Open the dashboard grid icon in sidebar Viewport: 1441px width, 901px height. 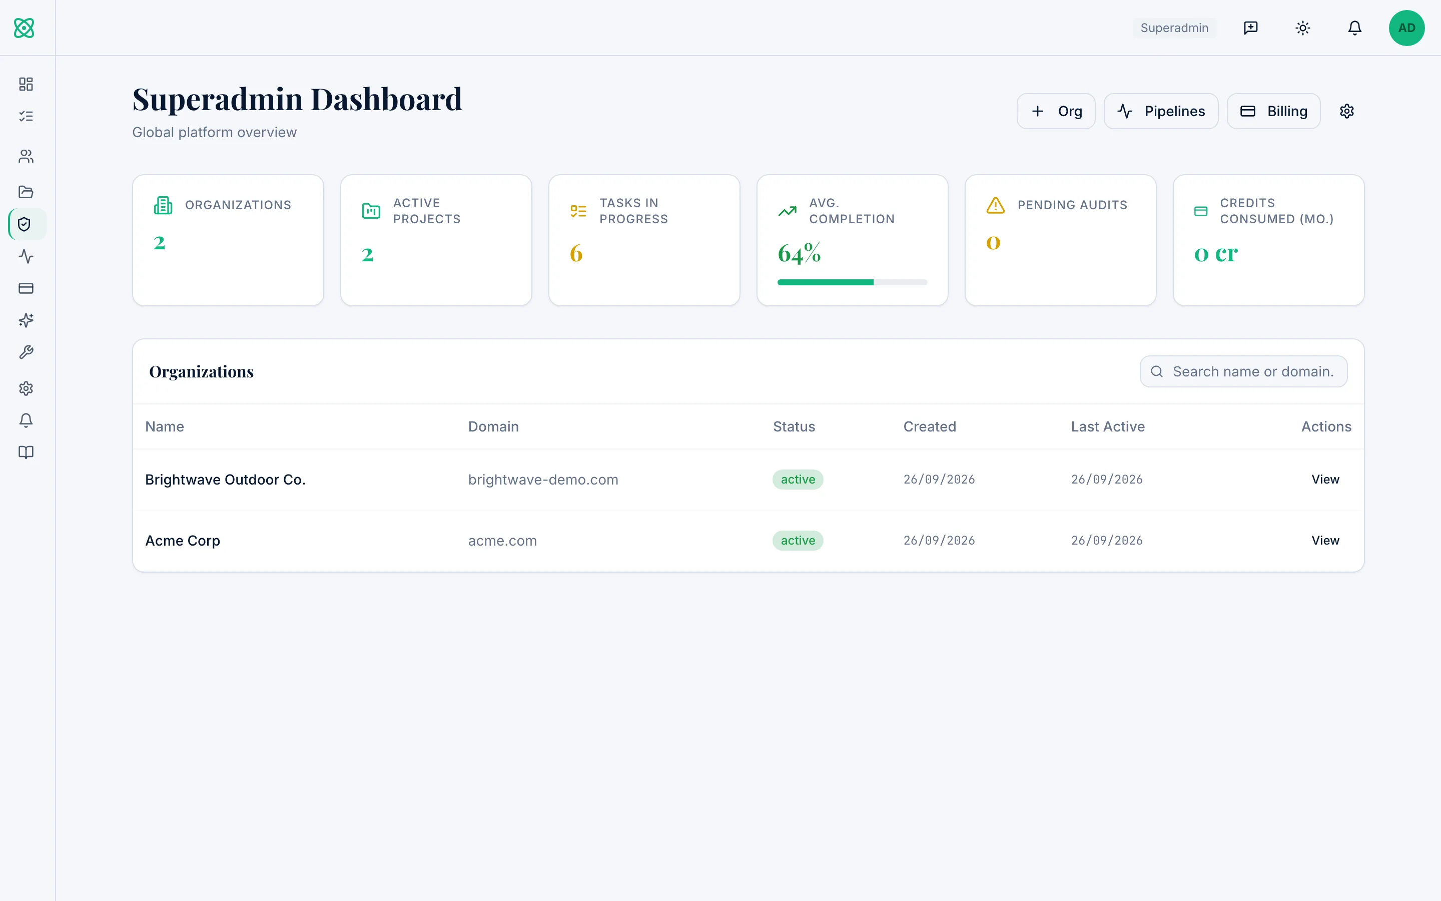pyautogui.click(x=26, y=84)
